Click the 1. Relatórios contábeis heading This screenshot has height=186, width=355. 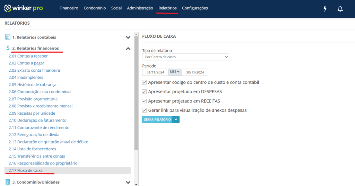34,37
